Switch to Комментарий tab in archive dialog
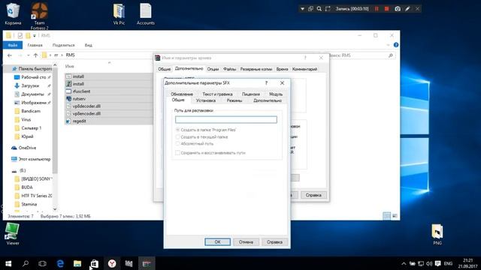Image resolution: width=481 pixels, height=270 pixels. coord(304,69)
